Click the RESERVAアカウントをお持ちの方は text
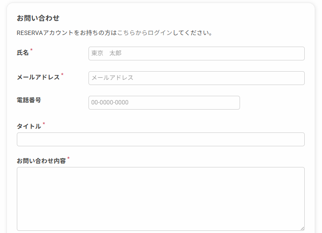322x233 pixels. tap(66, 33)
